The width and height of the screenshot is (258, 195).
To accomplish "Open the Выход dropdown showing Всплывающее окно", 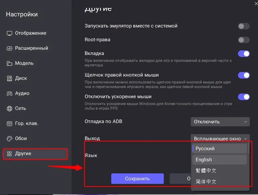I will (220, 138).
